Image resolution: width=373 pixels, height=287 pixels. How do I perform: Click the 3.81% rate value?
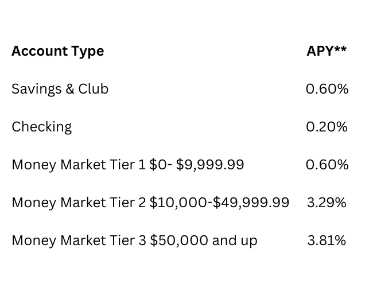[327, 241]
